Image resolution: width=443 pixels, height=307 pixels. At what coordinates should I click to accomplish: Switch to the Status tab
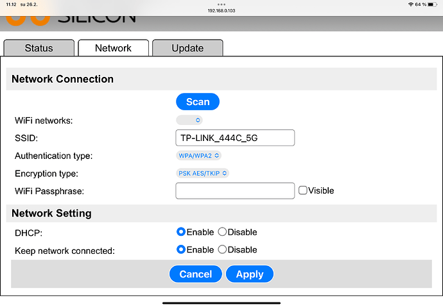point(39,48)
